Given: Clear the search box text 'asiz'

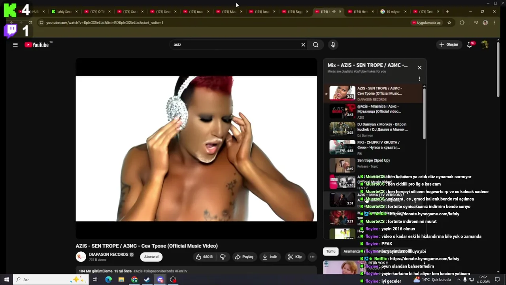Looking at the screenshot, I should click(303, 45).
